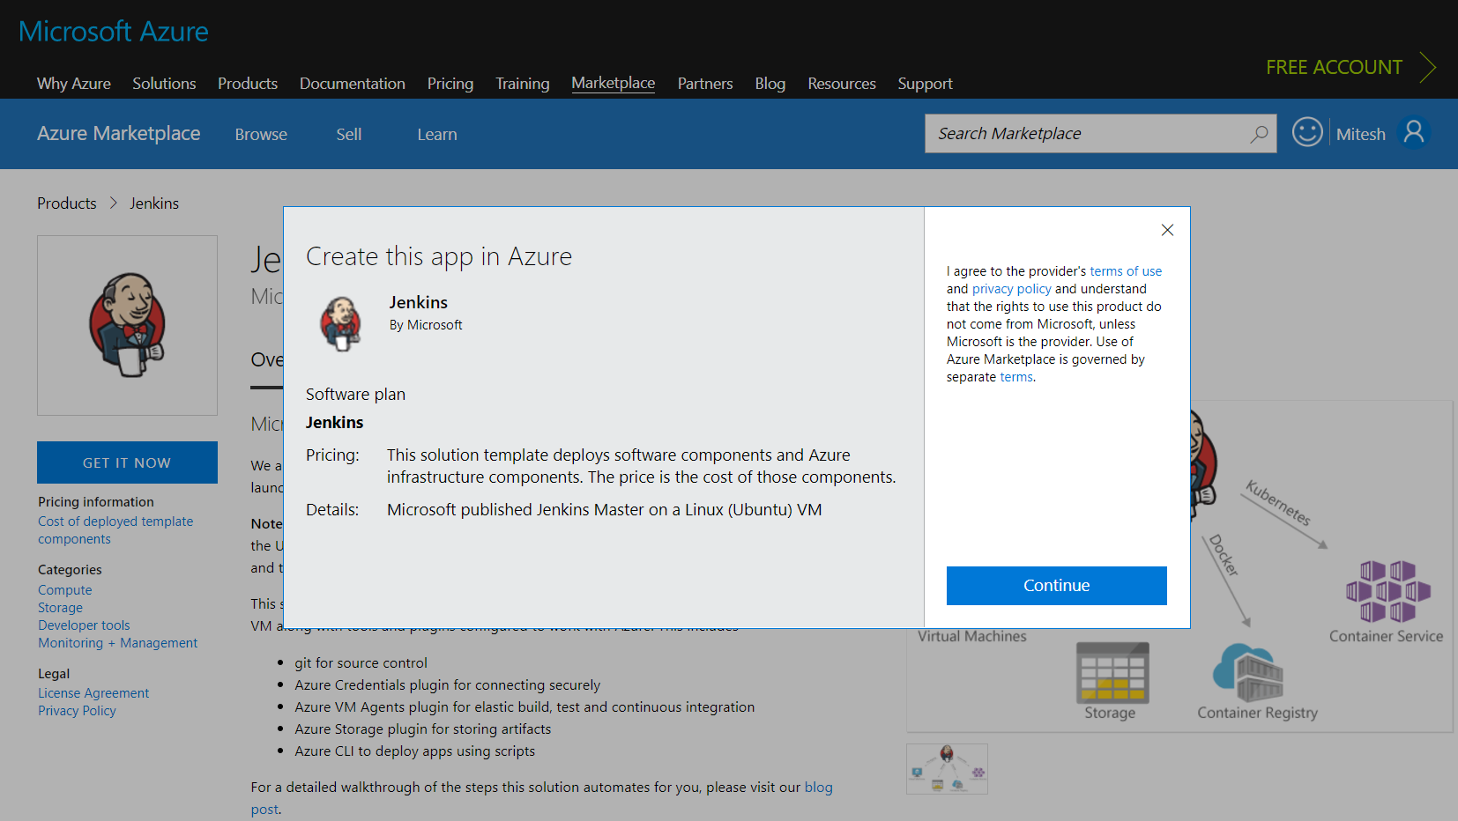
Task: Open the Privacy Policy legal link
Action: tap(77, 711)
